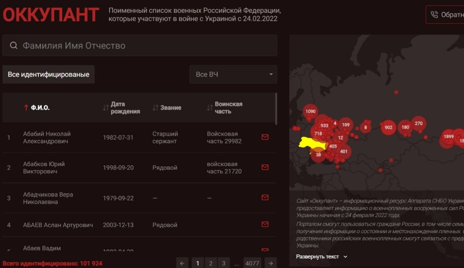This screenshot has height=268, width=464.
Task: Open page 2 of results
Action: pyautogui.click(x=210, y=263)
